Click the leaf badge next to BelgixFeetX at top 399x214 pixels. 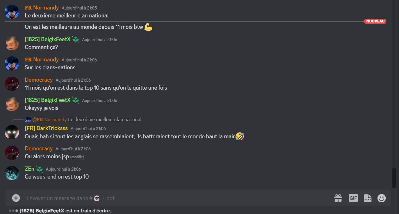pyautogui.click(x=76, y=40)
